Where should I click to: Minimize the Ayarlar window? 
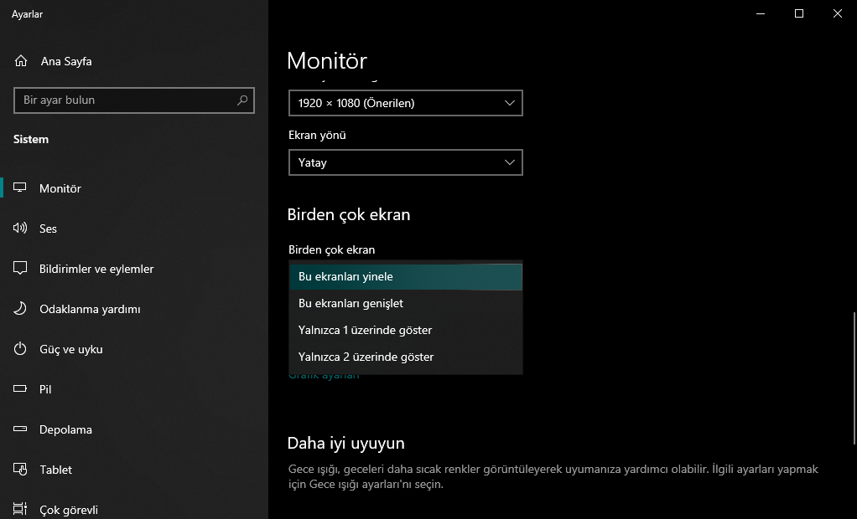[761, 13]
